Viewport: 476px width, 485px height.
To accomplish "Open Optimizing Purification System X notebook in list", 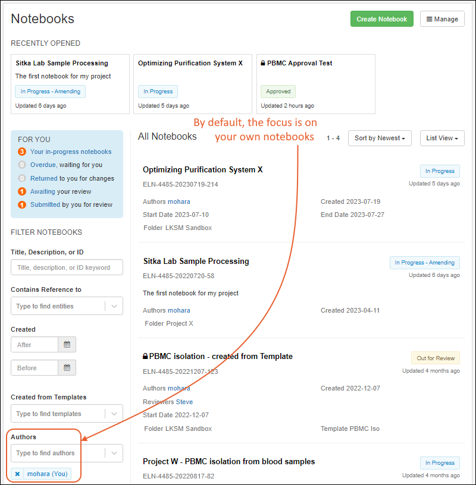I will click(x=203, y=169).
